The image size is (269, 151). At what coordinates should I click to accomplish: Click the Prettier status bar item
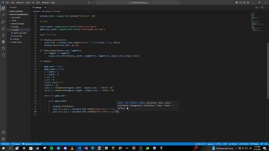[x=255, y=144]
